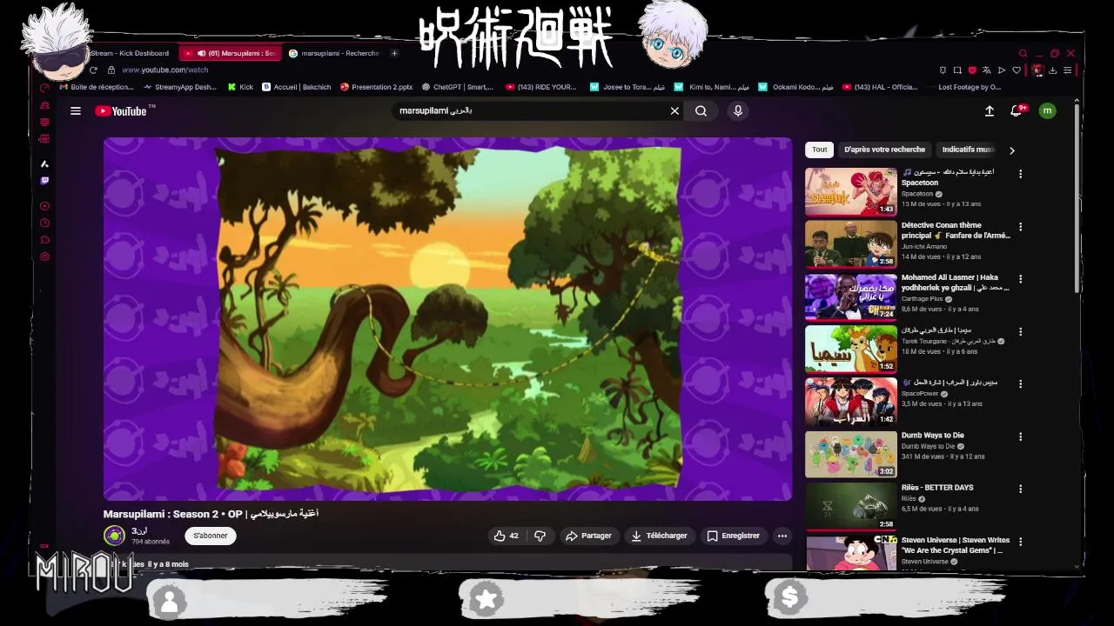Open the YouTube create upload icon
The width and height of the screenshot is (1114, 626).
point(990,111)
